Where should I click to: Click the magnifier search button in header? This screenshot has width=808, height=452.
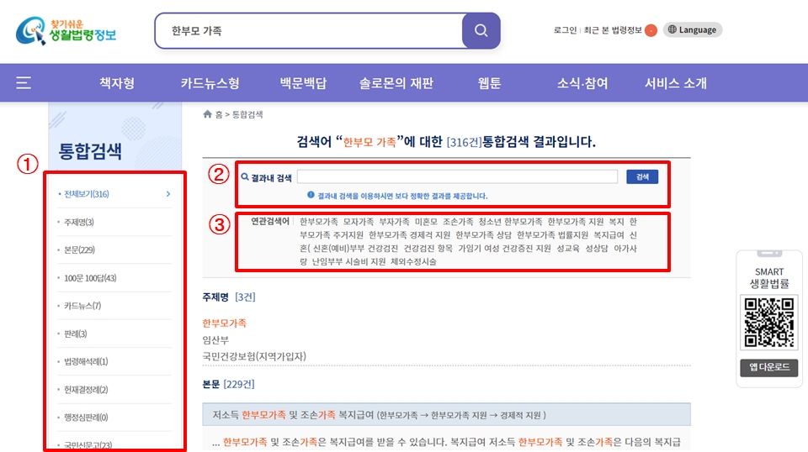[481, 31]
